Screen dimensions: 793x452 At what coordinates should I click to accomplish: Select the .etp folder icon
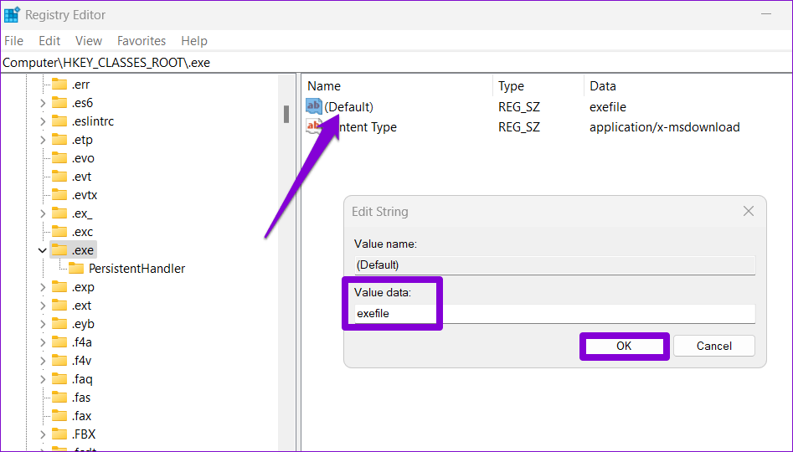[59, 140]
